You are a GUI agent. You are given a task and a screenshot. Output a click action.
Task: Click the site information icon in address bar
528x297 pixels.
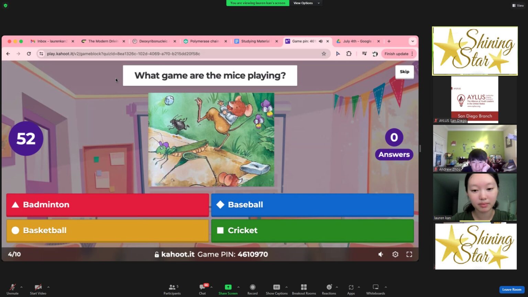point(41,54)
